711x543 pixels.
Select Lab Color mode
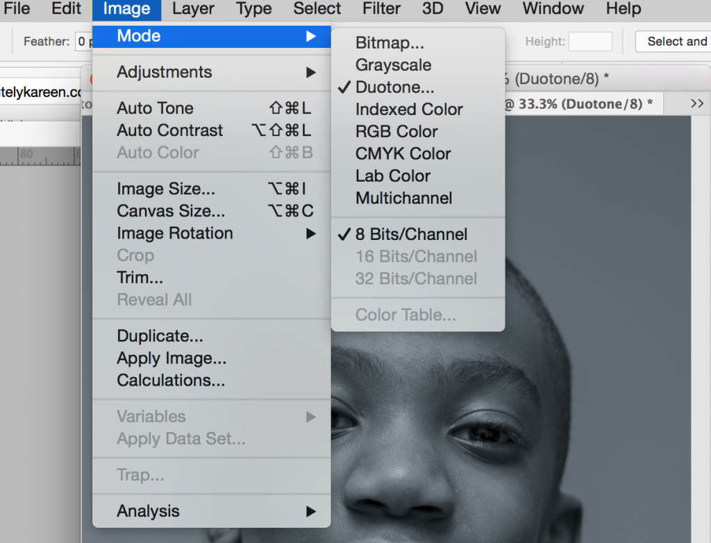pos(418,175)
